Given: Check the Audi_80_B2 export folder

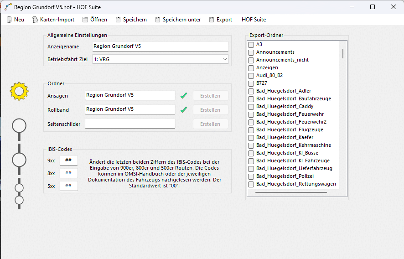Looking at the screenshot, I should click(251, 76).
